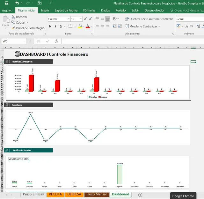The width and height of the screenshot is (204, 199).
Task: Click the Copiar button
Action: click(x=18, y=23)
